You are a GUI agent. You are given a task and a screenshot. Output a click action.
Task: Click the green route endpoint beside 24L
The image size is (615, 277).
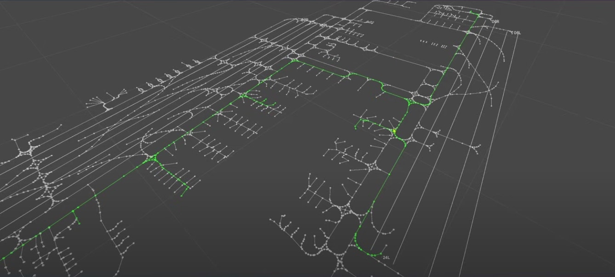pyautogui.click(x=381, y=253)
